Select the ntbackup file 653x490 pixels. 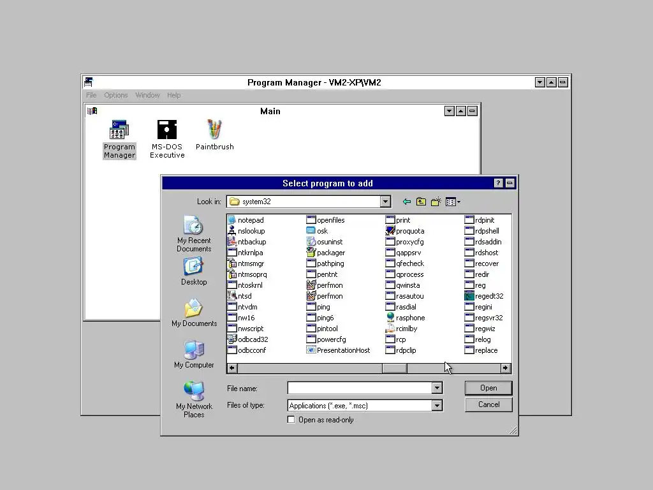pos(247,242)
